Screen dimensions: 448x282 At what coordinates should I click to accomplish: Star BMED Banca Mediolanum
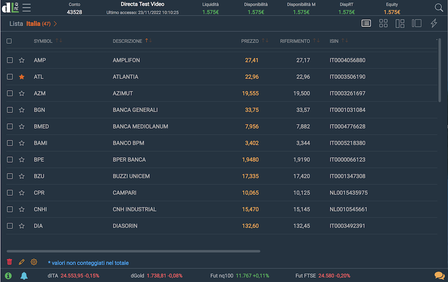pos(22,126)
